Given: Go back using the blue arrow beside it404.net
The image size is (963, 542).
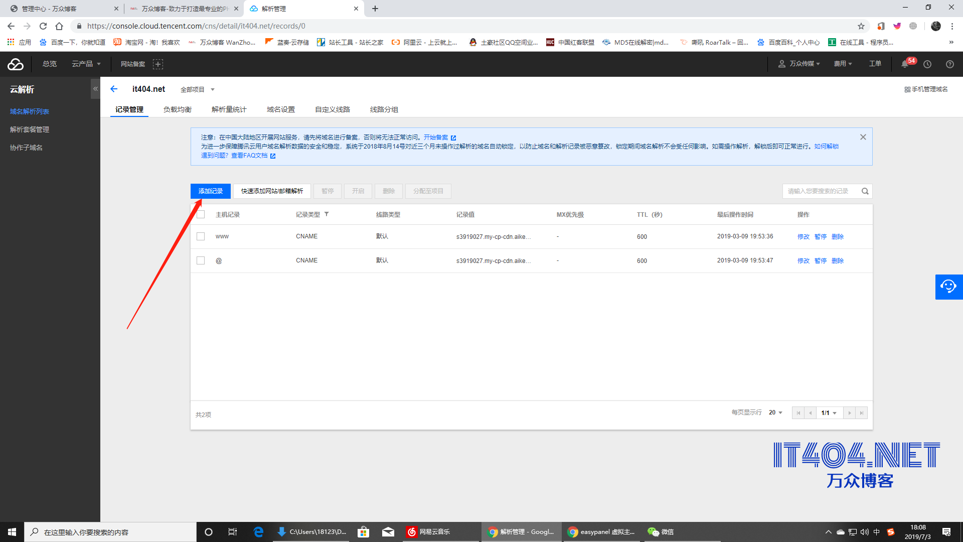Looking at the screenshot, I should tap(114, 89).
